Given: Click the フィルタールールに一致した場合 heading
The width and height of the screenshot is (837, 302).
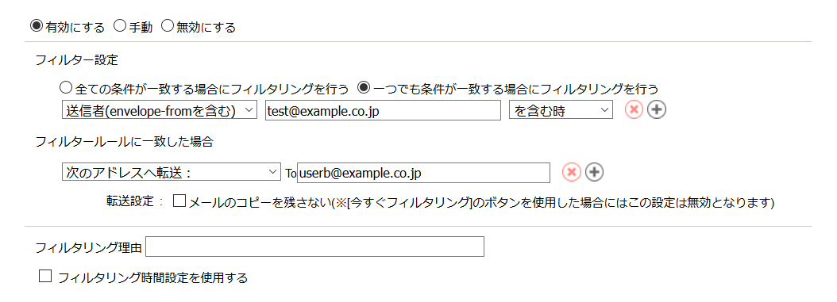Looking at the screenshot, I should (x=125, y=142).
